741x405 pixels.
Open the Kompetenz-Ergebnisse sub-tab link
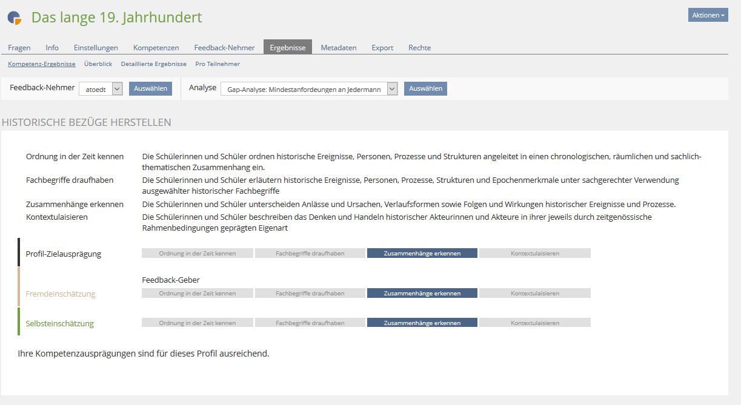pos(42,64)
